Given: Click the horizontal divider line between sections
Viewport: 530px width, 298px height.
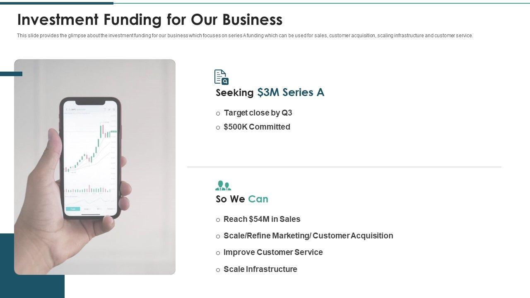Looking at the screenshot, I should point(344,167).
